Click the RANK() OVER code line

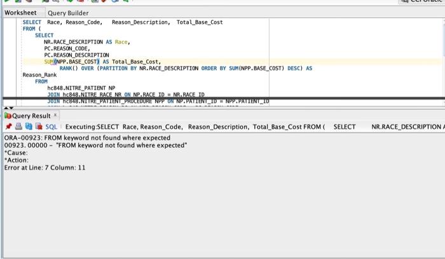(186, 69)
